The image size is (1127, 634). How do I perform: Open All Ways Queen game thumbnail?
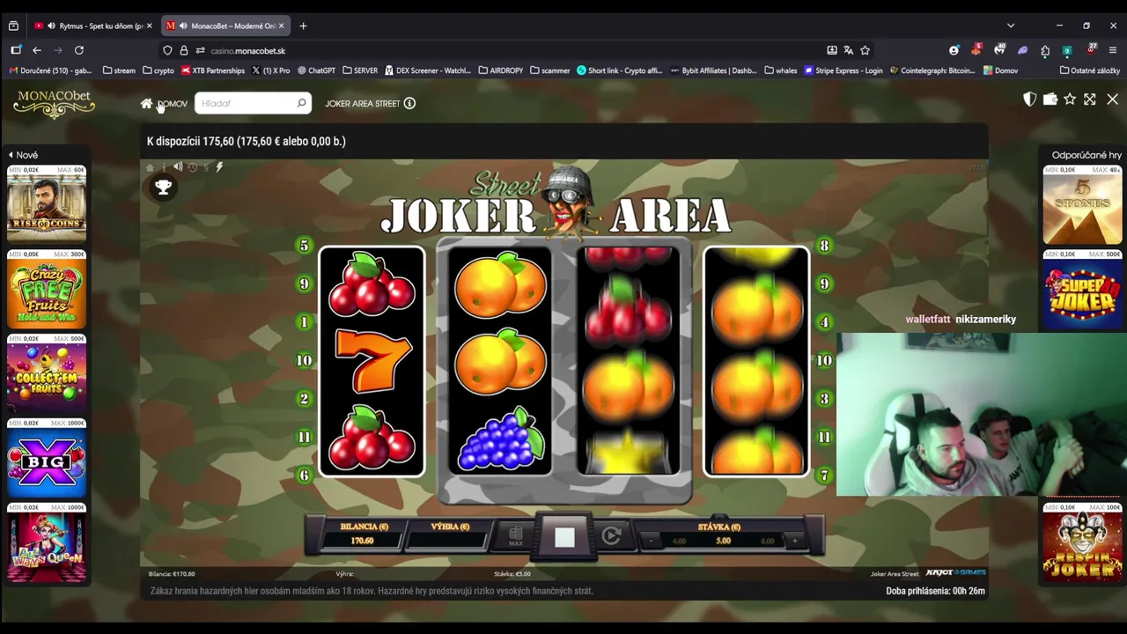coord(47,542)
